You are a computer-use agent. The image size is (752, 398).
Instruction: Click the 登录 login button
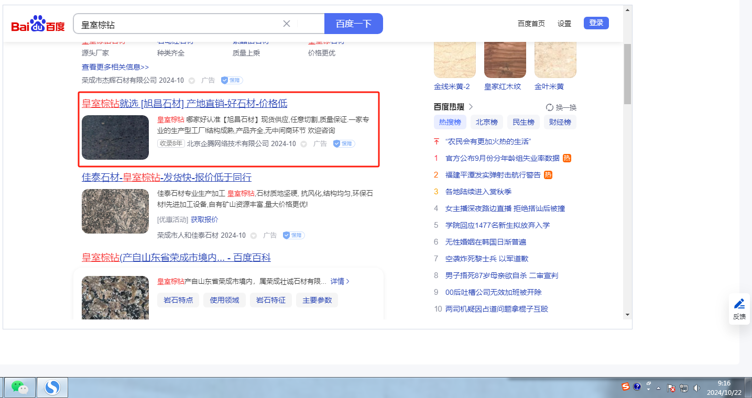596,23
